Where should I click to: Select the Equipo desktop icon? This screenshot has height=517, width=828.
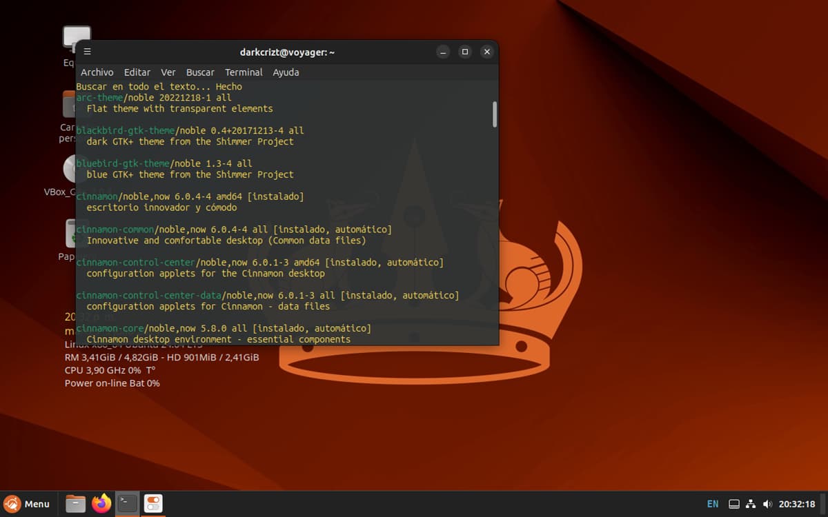click(76, 38)
